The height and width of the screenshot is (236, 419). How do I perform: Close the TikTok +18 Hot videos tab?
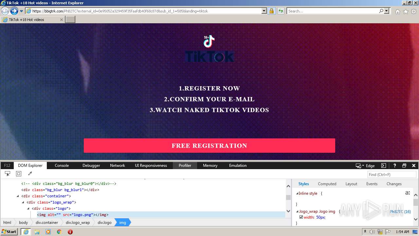coord(61,20)
